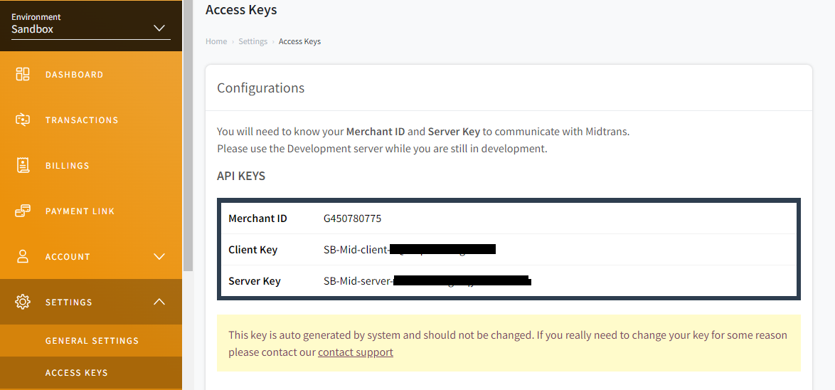Click the Transactions icon in sidebar
Image resolution: width=835 pixels, height=390 pixels.
(x=22, y=120)
